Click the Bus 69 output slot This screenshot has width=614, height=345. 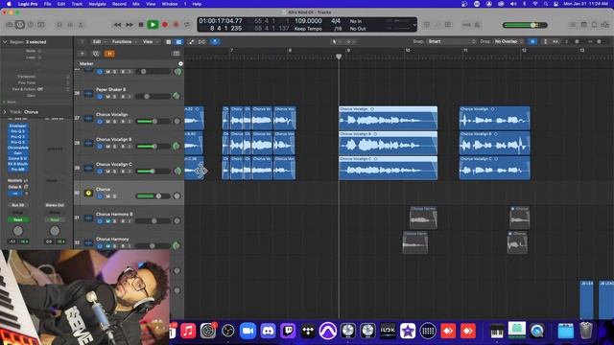[17, 205]
